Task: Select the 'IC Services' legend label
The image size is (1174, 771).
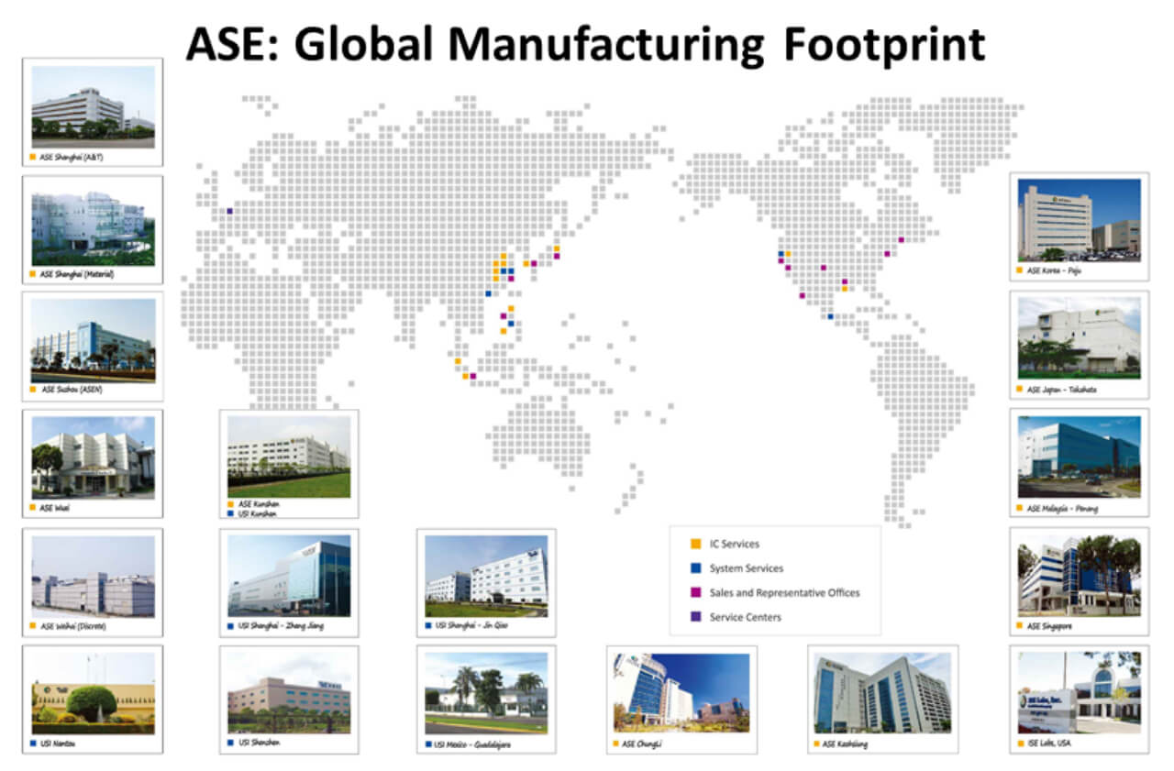Action: 735,544
